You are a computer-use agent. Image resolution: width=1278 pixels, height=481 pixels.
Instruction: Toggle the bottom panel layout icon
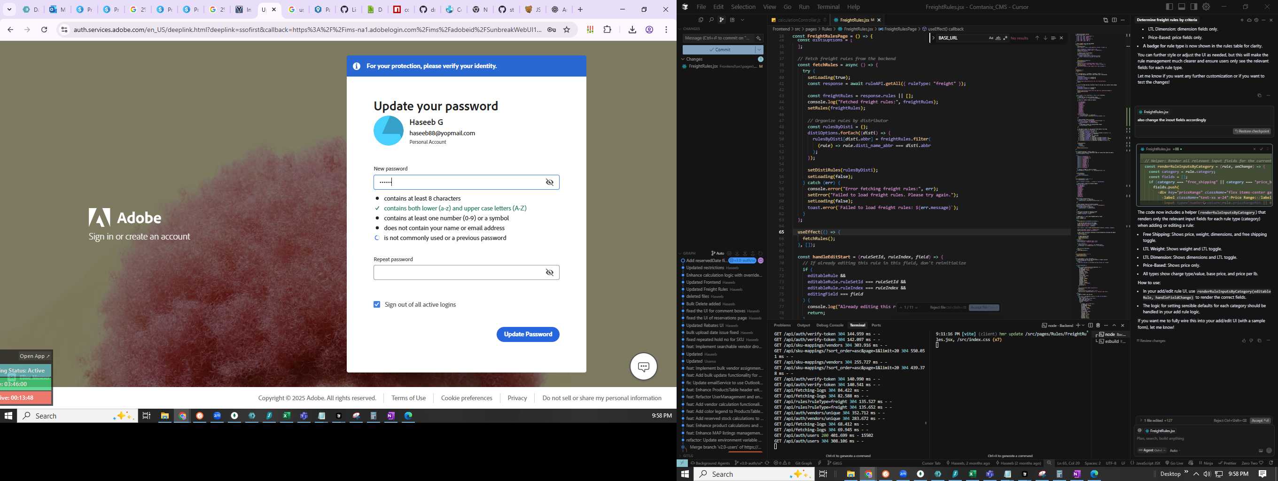click(1182, 7)
